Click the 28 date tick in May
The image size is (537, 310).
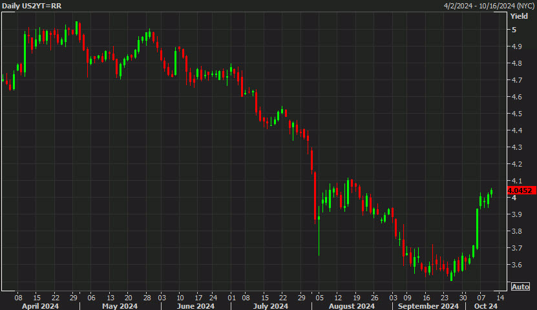tap(147, 297)
